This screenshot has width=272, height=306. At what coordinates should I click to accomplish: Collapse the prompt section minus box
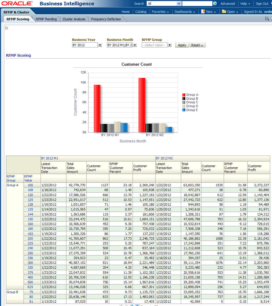7,28
